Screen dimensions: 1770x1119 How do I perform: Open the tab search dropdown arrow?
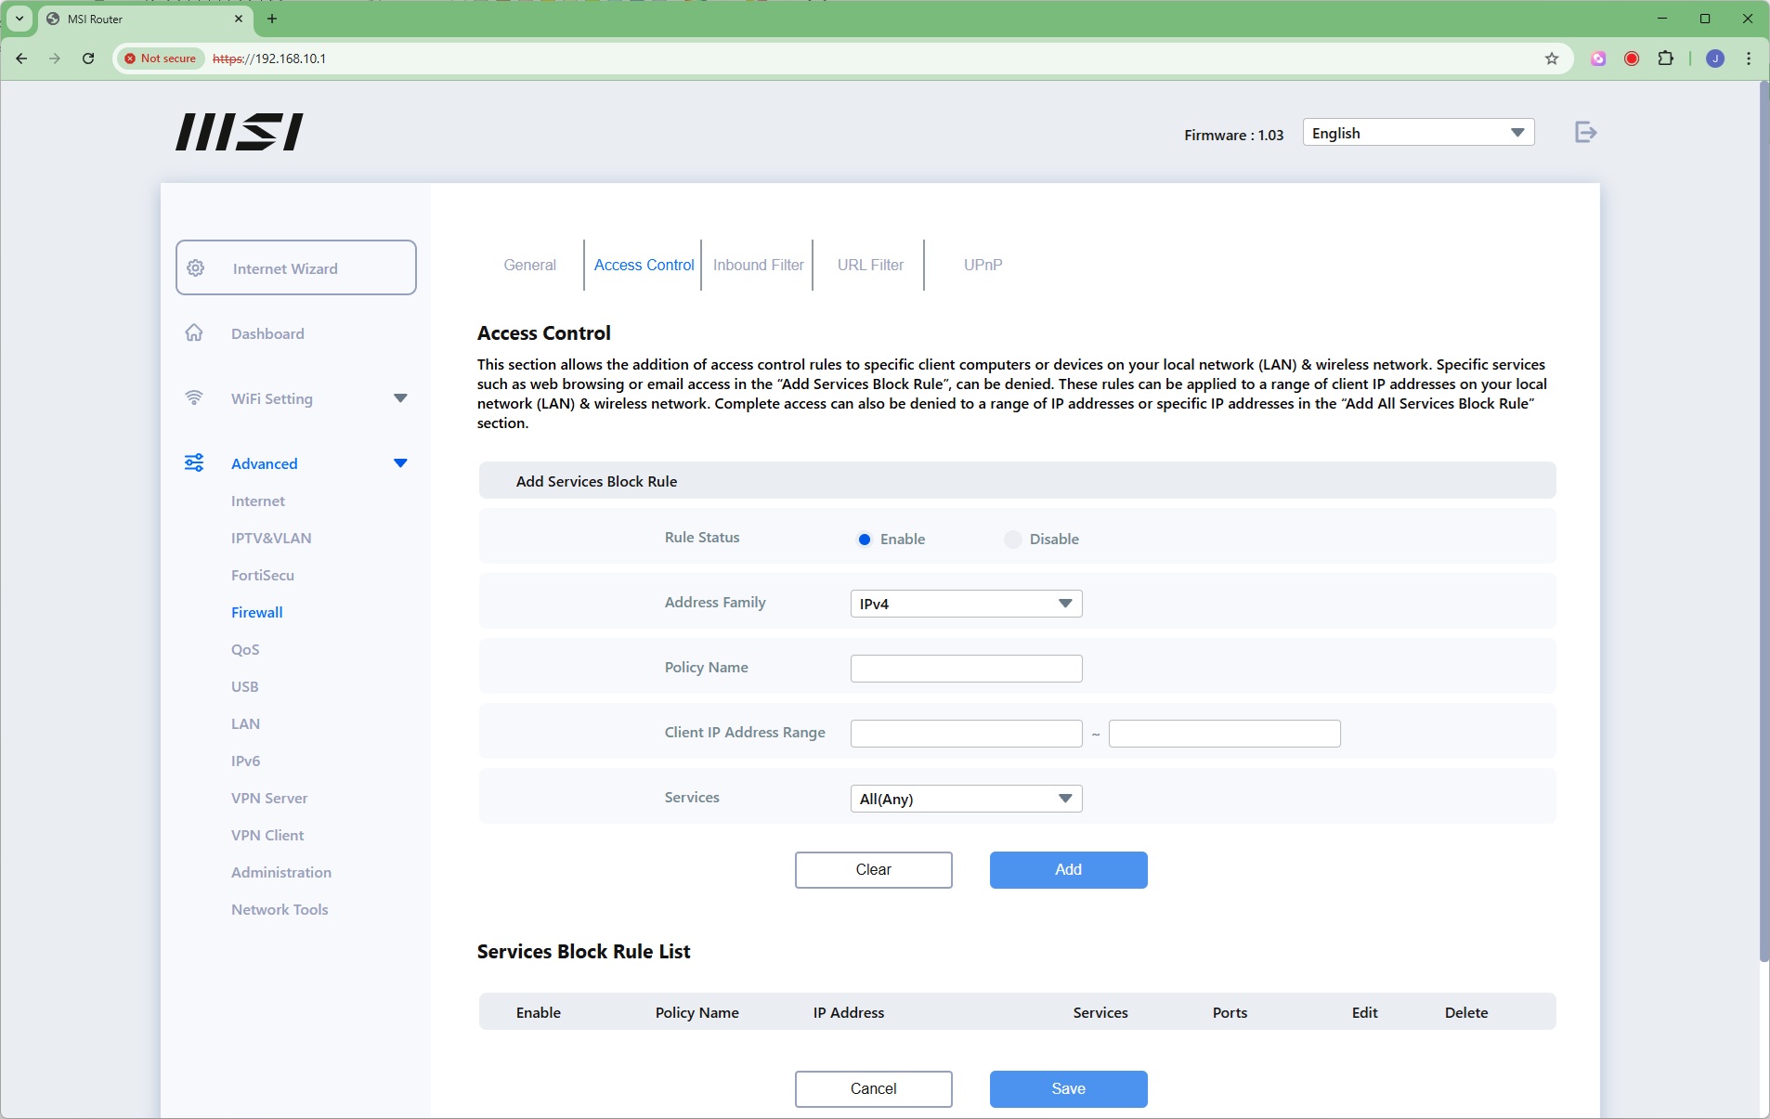tap(20, 19)
